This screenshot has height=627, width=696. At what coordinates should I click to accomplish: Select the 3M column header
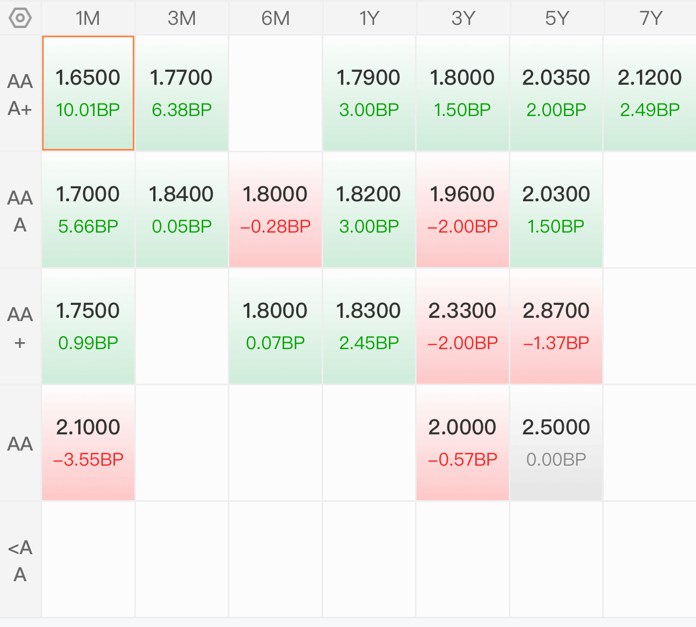coord(182,18)
